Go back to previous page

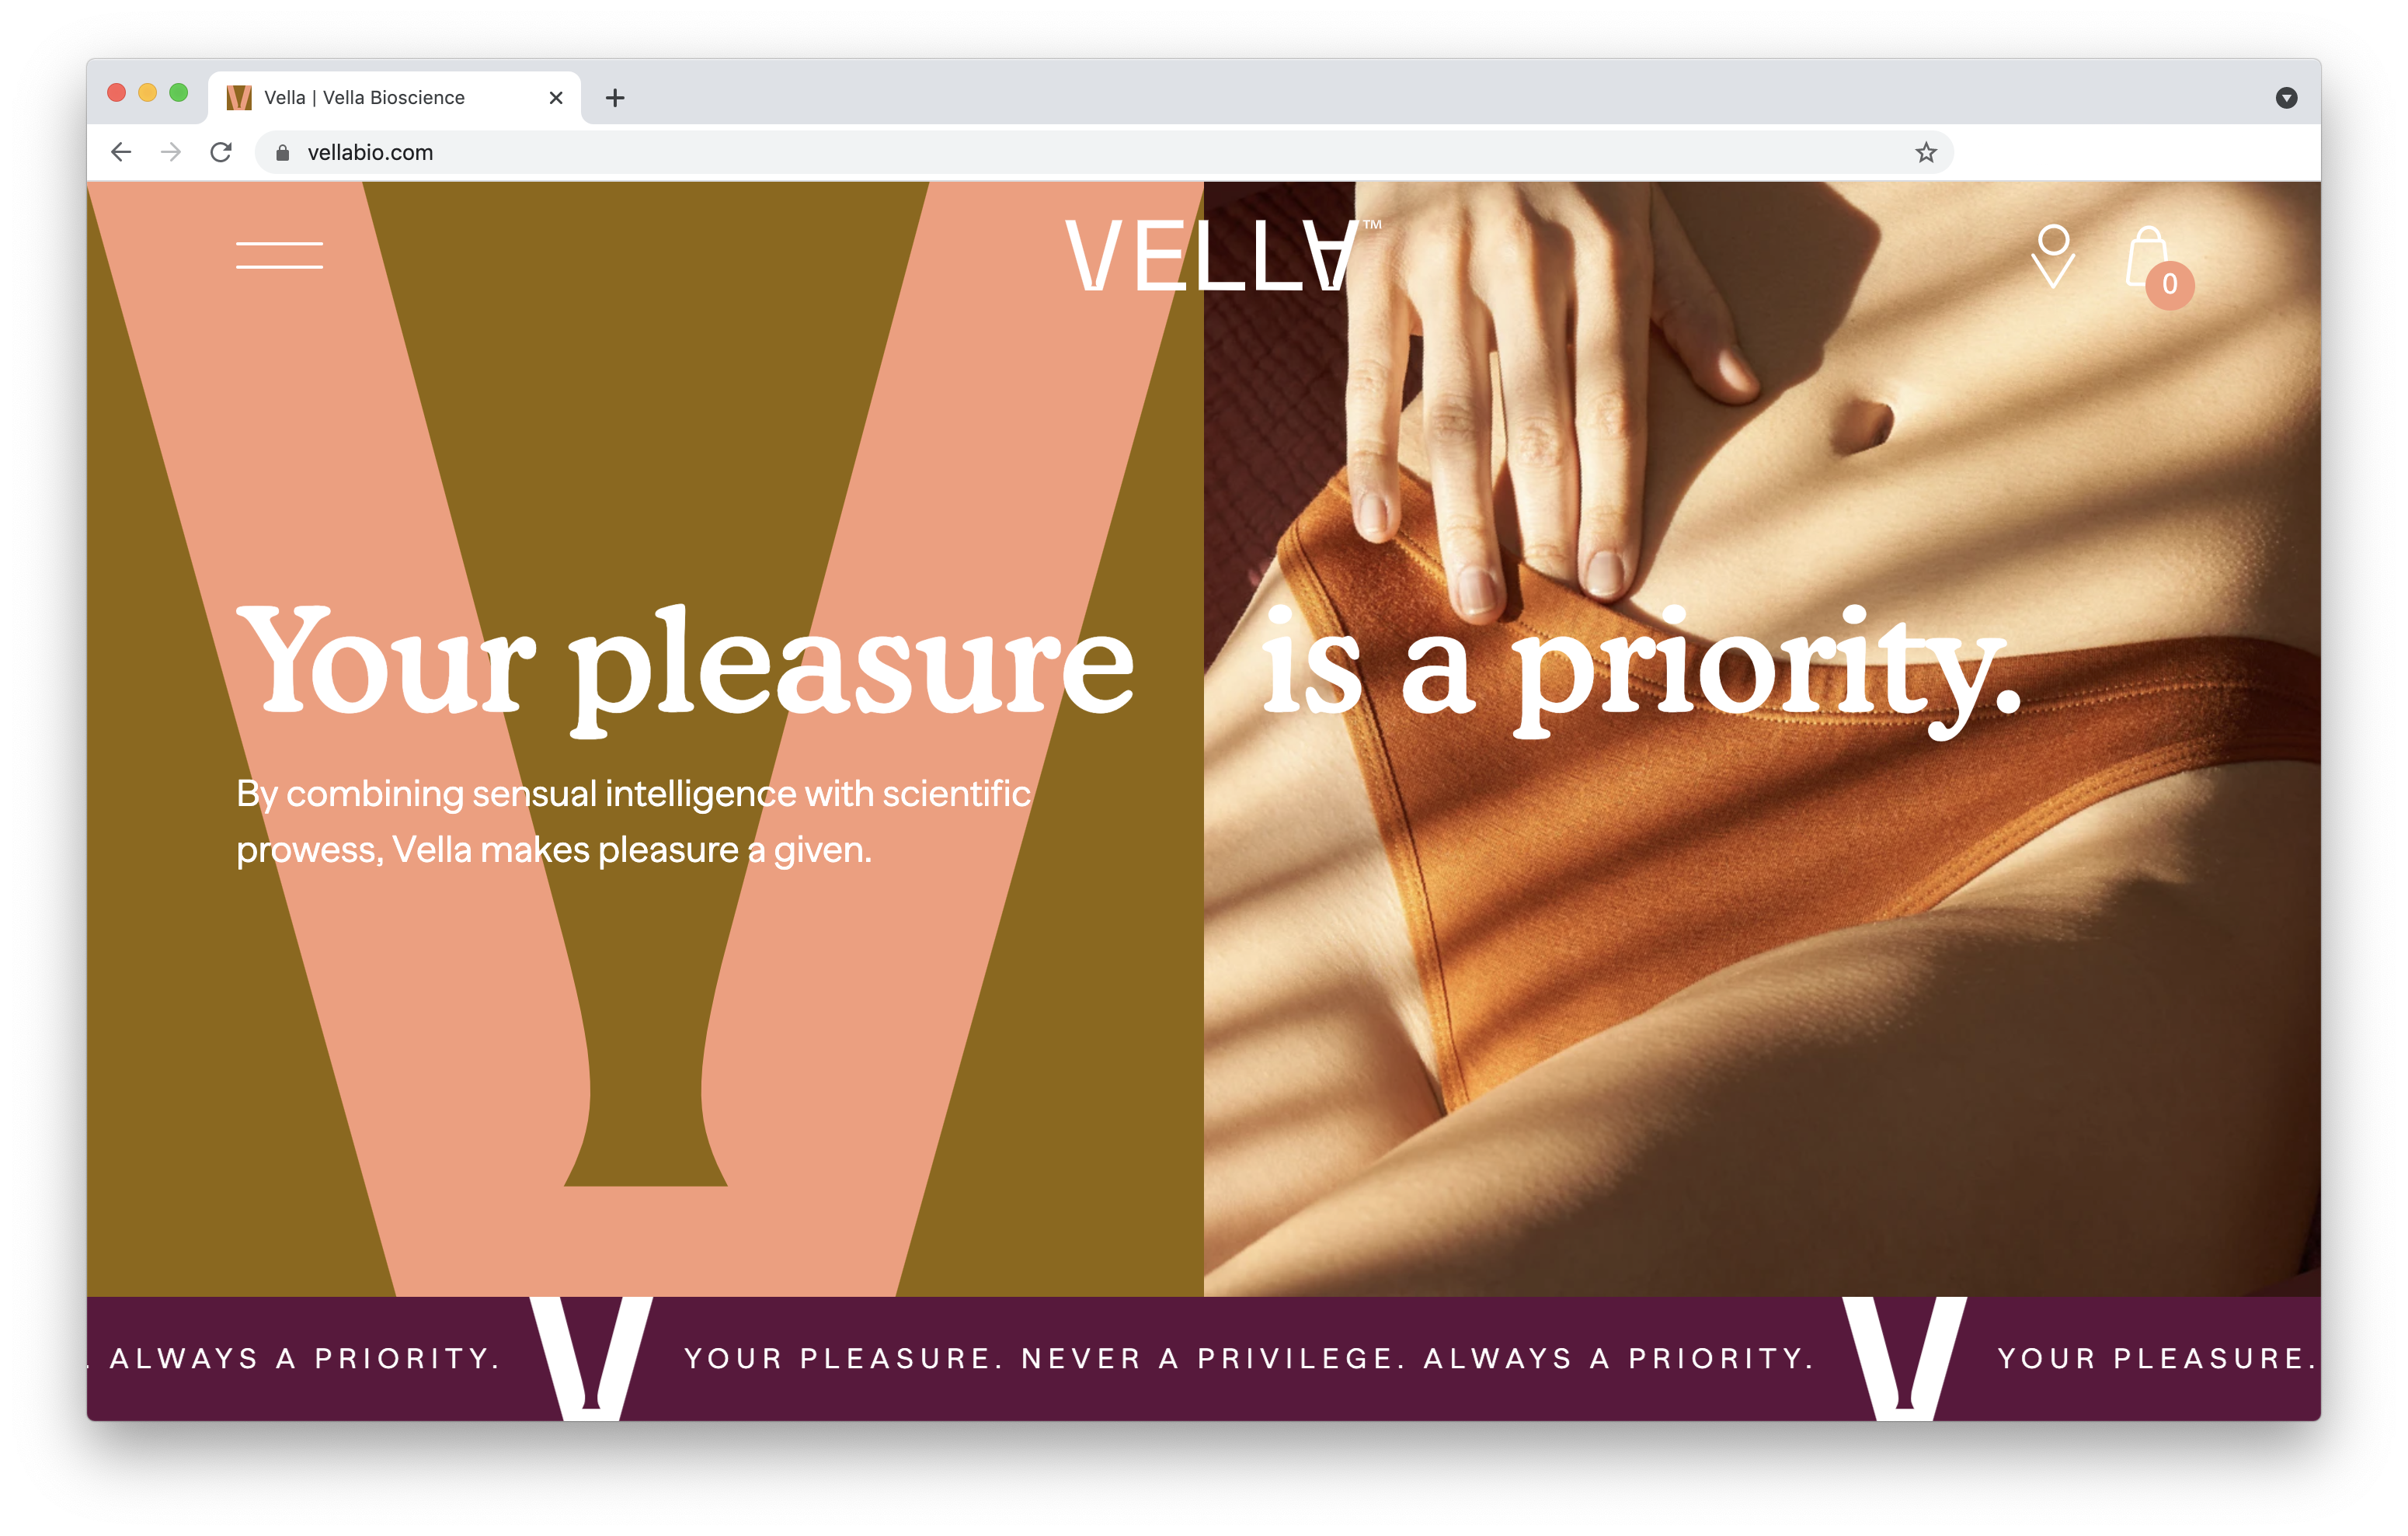point(121,152)
